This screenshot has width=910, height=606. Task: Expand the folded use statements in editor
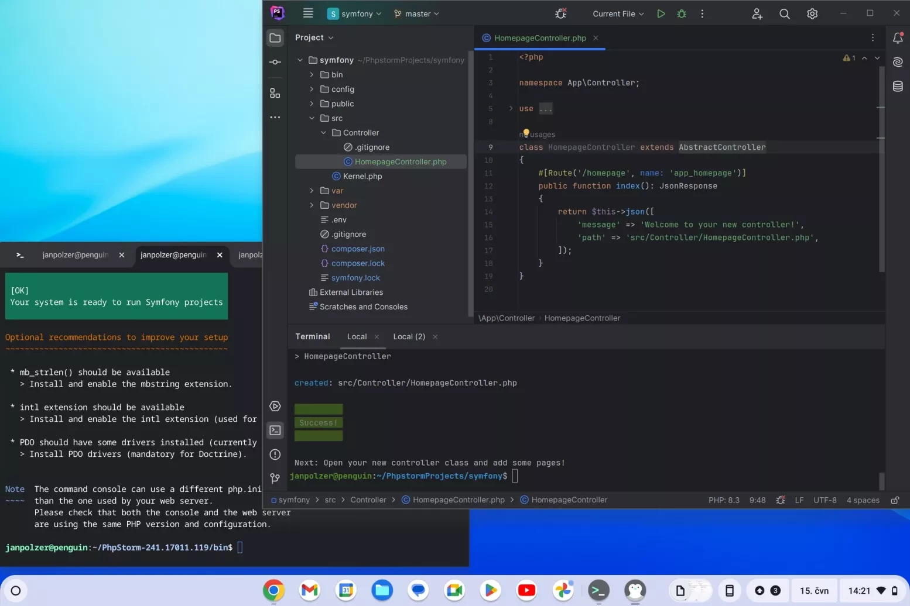point(511,108)
